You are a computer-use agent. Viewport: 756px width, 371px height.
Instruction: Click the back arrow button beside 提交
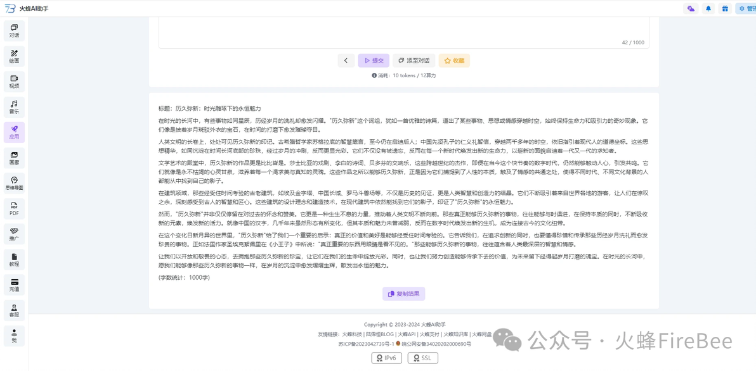pos(346,61)
